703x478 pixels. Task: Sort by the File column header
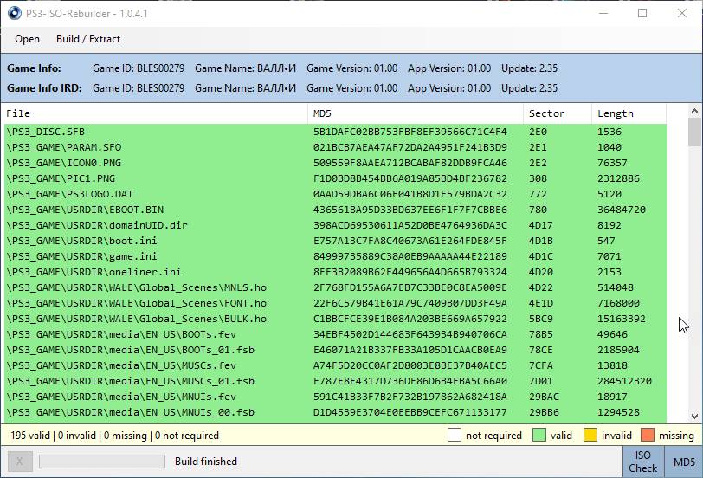155,113
